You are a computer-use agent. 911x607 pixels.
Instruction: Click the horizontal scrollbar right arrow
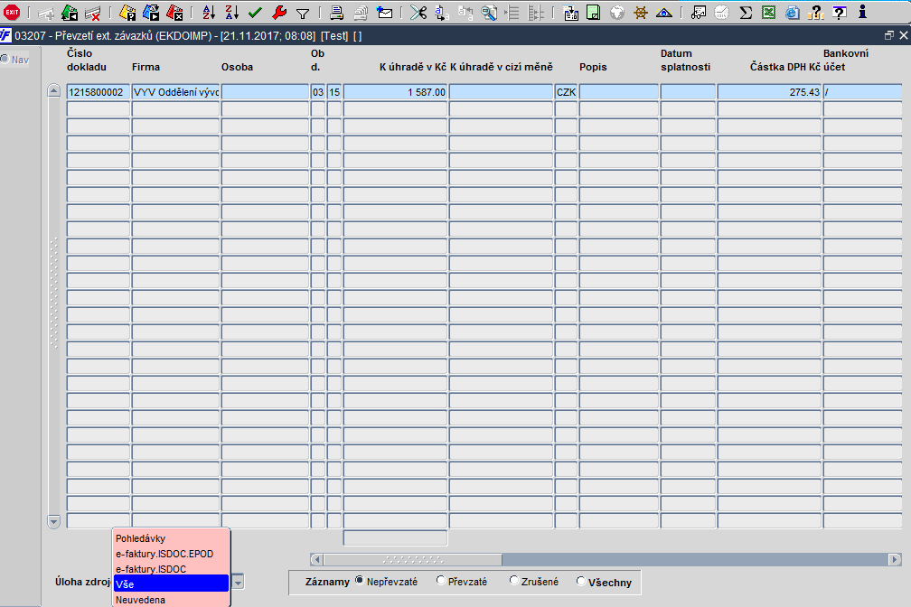[x=895, y=559]
